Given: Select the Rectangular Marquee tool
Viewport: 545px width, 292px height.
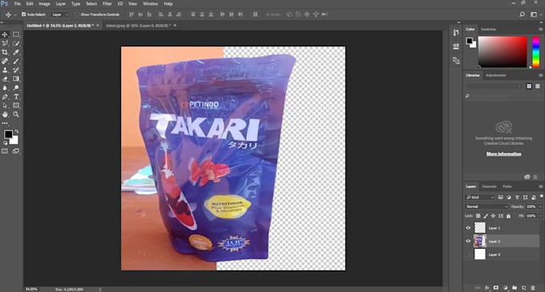Looking at the screenshot, I should 16,34.
